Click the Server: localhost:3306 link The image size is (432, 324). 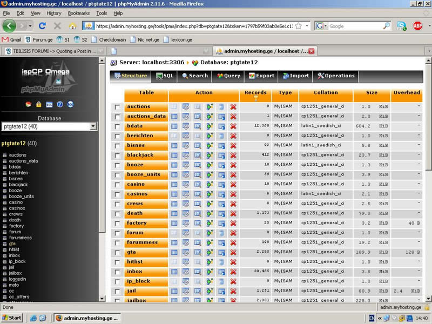click(152, 62)
